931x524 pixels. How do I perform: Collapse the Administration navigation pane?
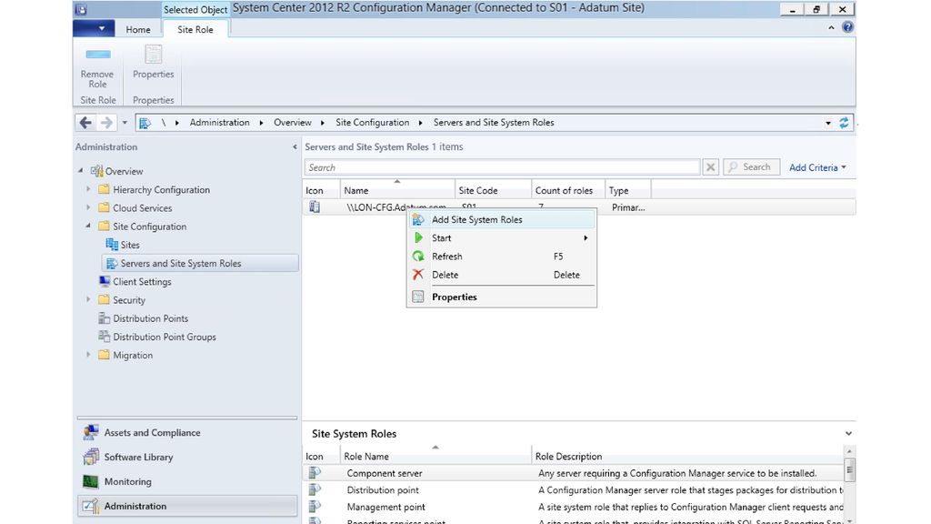pyautogui.click(x=295, y=146)
